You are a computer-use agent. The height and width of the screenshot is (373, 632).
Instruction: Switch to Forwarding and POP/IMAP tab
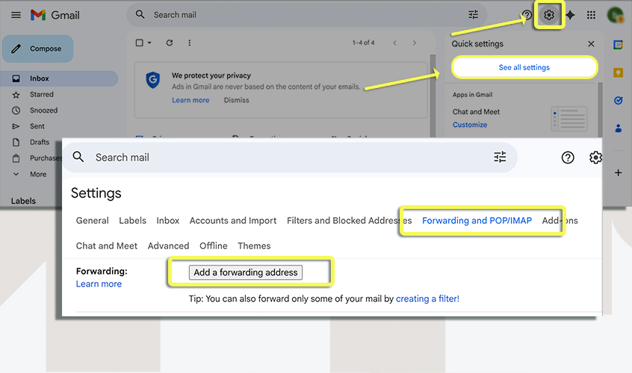pyautogui.click(x=477, y=221)
